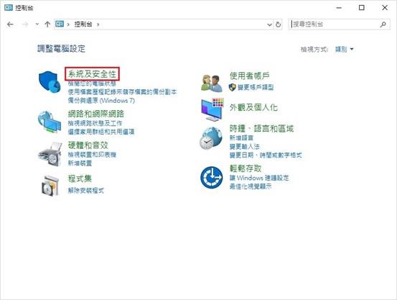Click the up arrow to parent folder
The width and height of the screenshot is (397, 300).
point(47,24)
